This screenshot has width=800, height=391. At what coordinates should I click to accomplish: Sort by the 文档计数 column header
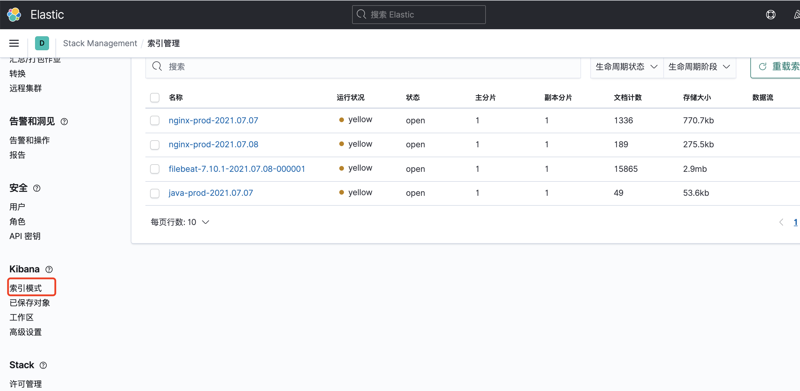[x=628, y=97]
